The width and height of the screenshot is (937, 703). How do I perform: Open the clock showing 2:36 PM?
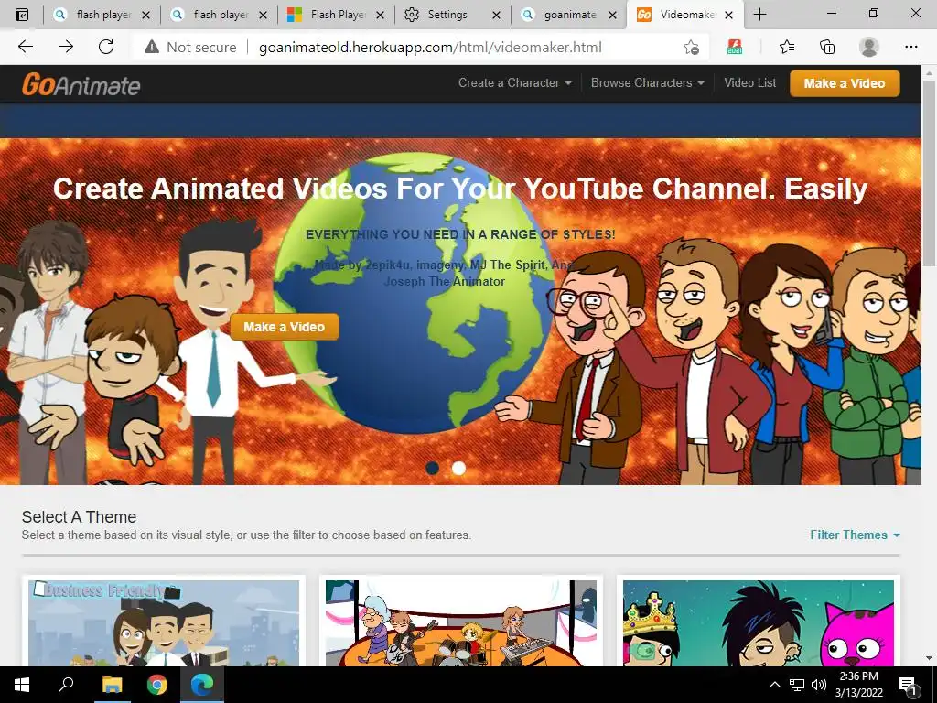(x=858, y=685)
